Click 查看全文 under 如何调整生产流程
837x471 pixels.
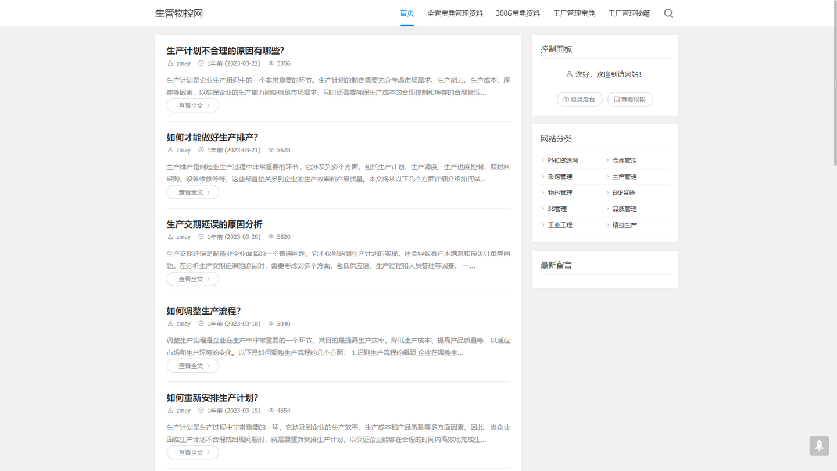click(193, 366)
